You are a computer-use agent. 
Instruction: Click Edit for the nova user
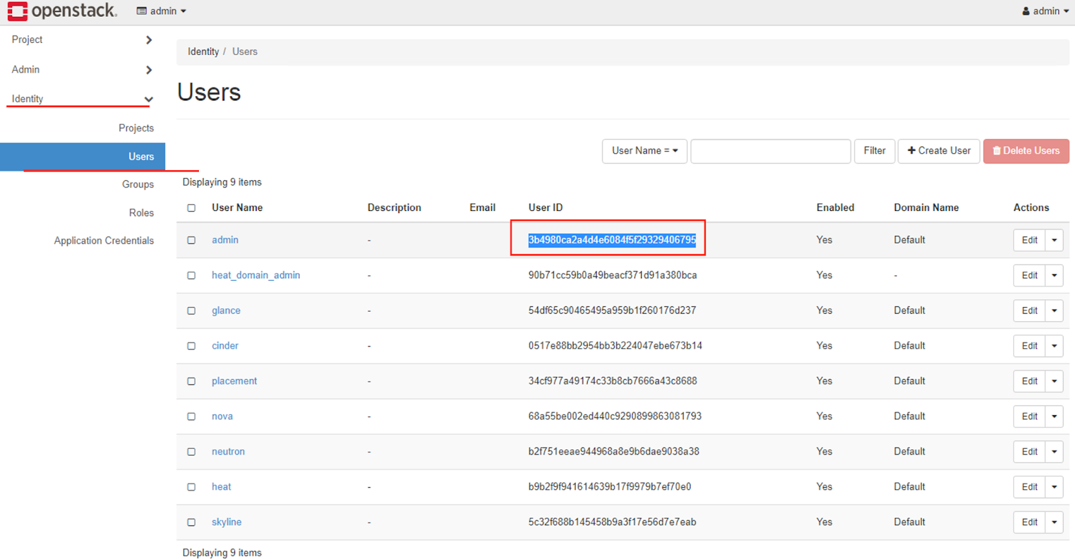coord(1029,417)
